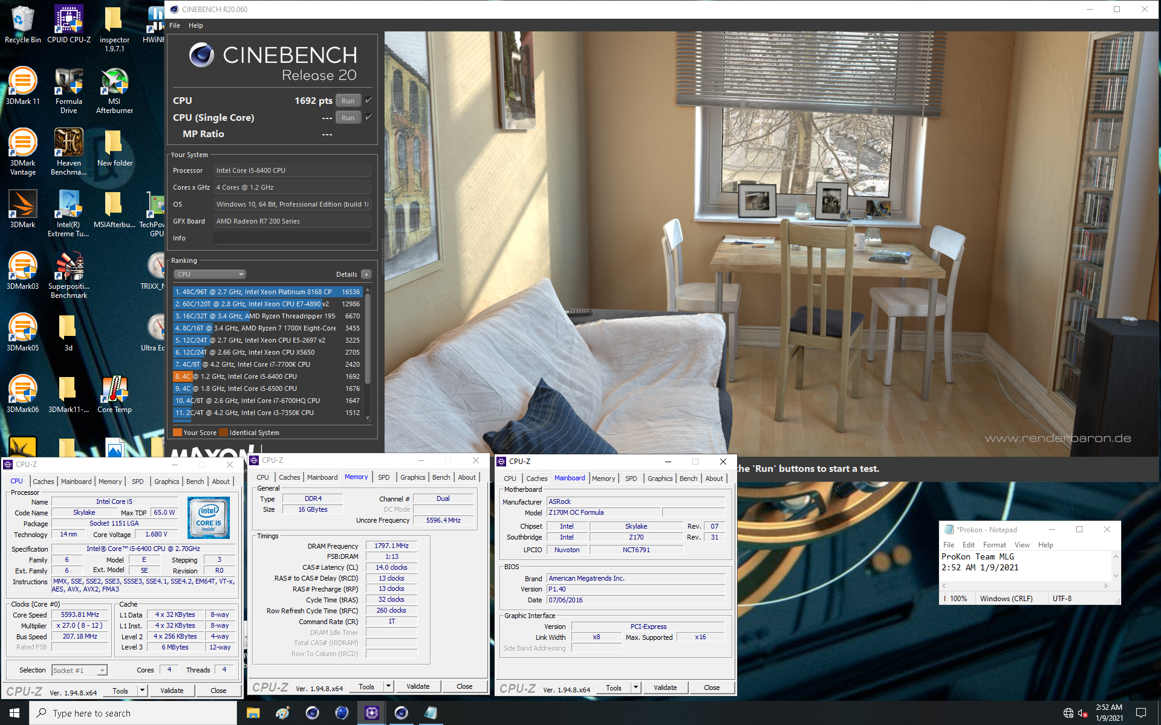Click the muted volume tray icon
This screenshot has width=1161, height=725.
coord(1083,714)
